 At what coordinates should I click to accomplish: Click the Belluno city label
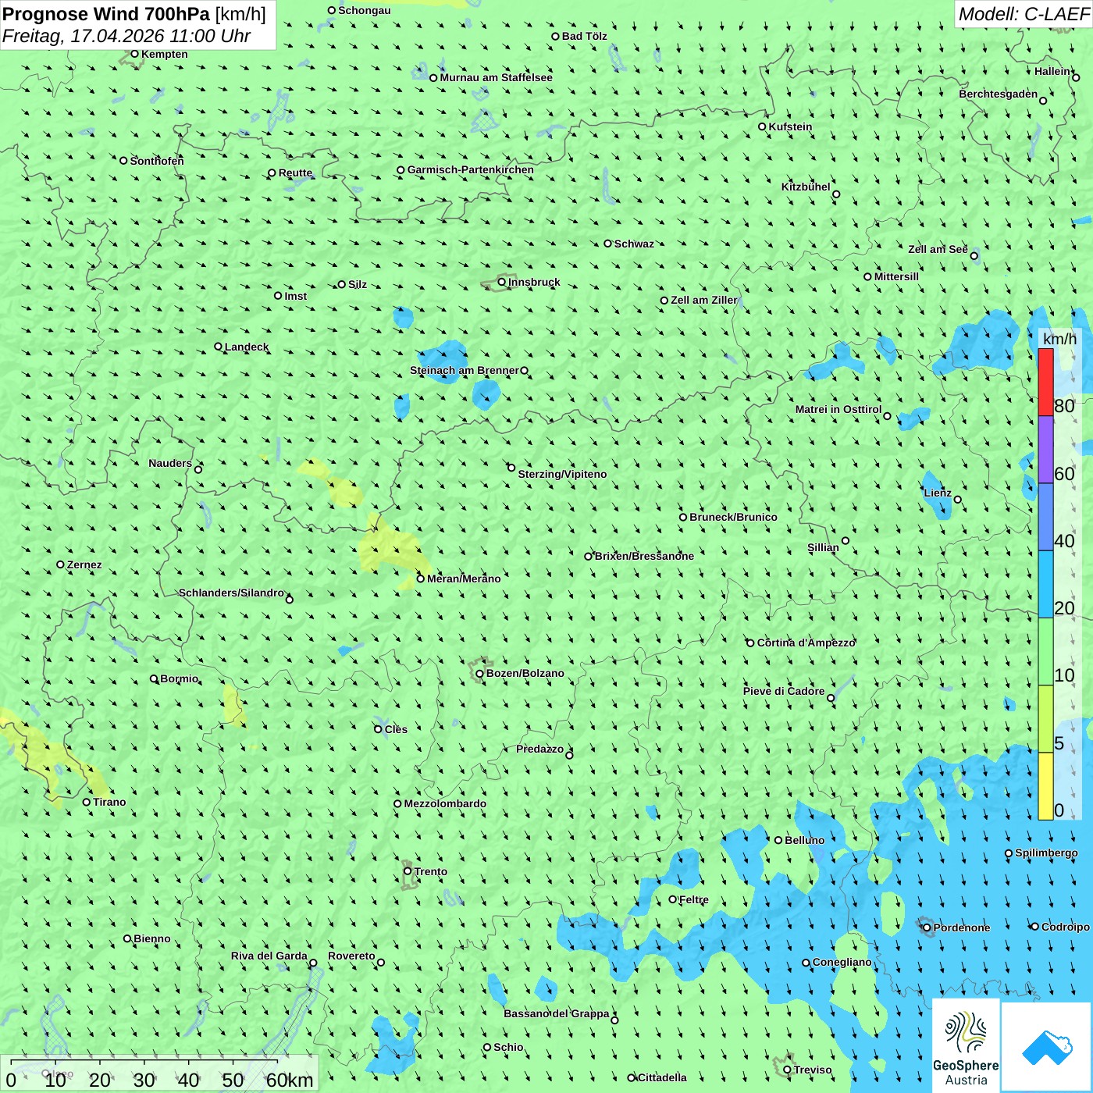(x=804, y=840)
